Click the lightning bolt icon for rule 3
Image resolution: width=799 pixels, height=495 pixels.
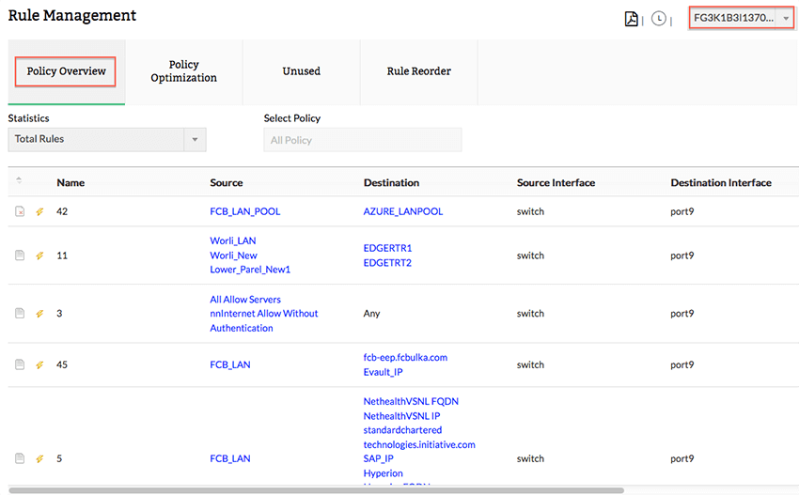(x=39, y=314)
